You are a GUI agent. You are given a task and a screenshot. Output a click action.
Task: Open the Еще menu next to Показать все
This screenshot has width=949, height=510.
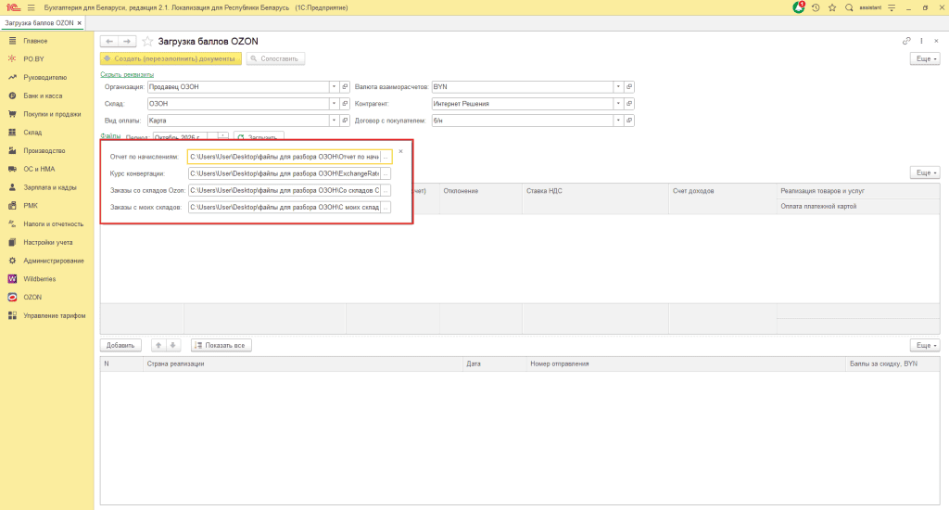coord(925,345)
